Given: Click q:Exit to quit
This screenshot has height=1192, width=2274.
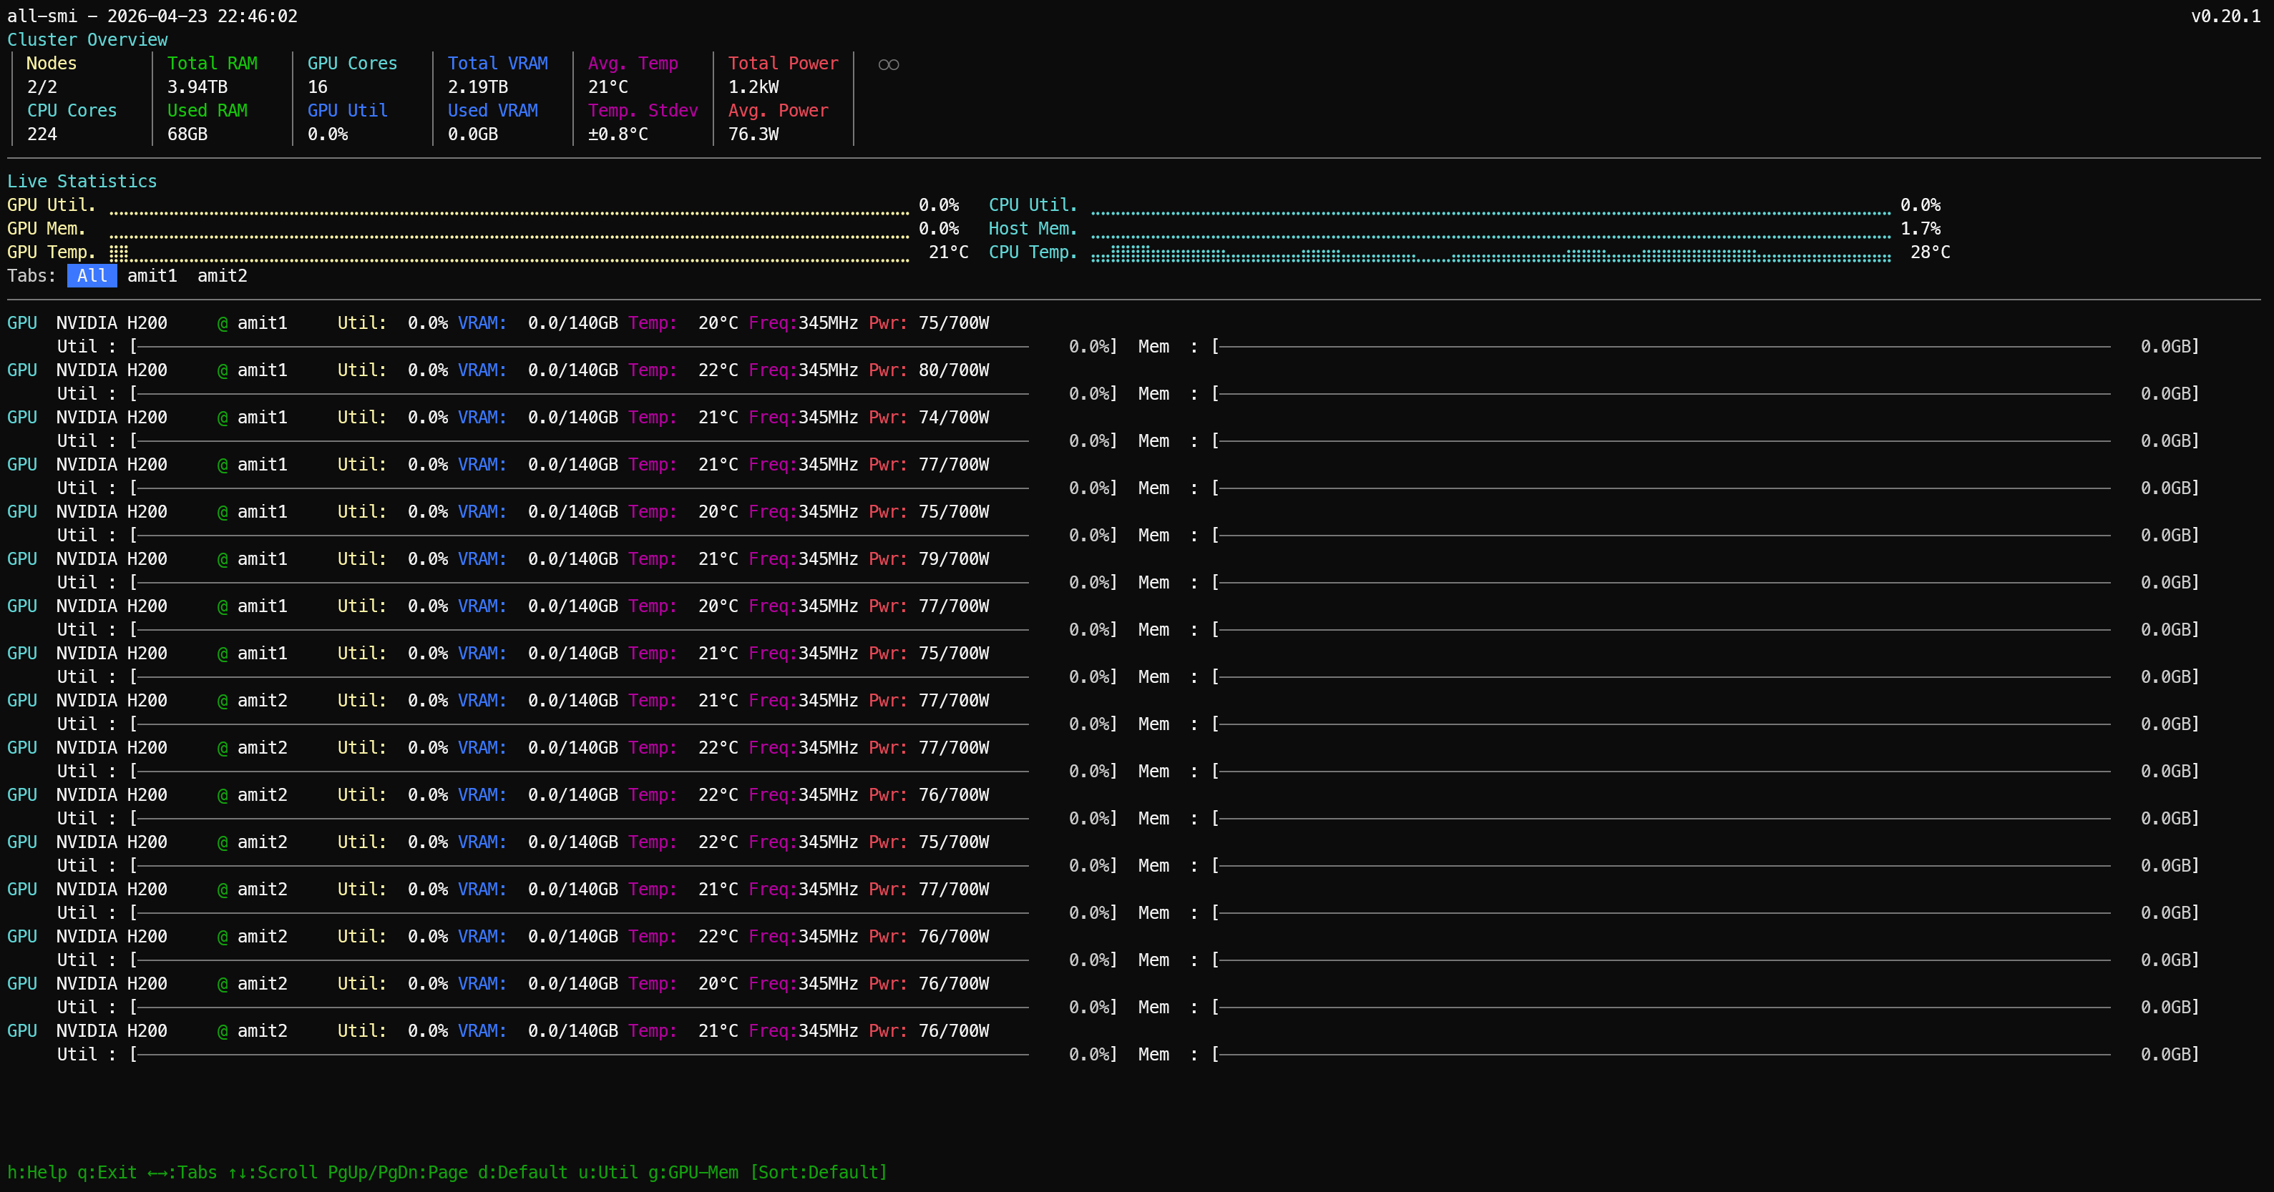Looking at the screenshot, I should click(x=106, y=1173).
